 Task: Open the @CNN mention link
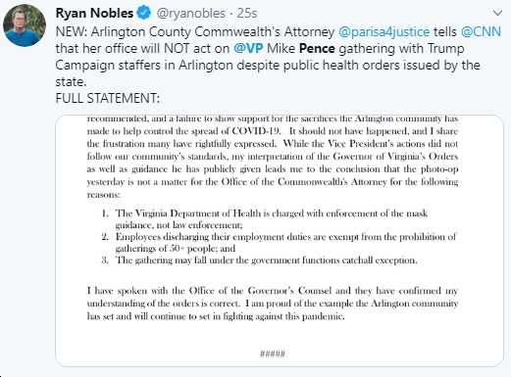pos(481,32)
